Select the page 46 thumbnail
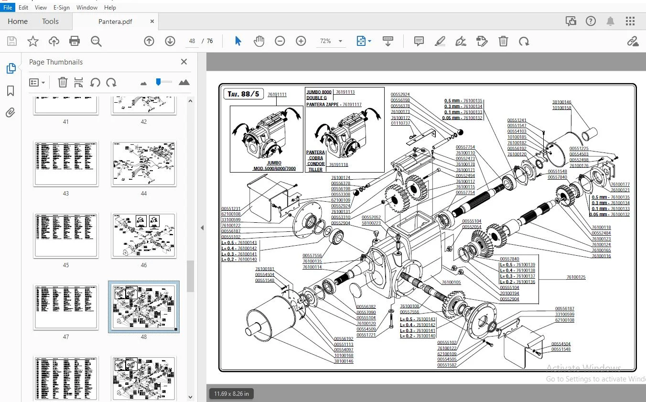Viewport: 646px width, 402px height. coord(144,235)
